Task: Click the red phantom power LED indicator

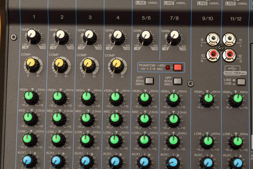Action: [x=168, y=67]
